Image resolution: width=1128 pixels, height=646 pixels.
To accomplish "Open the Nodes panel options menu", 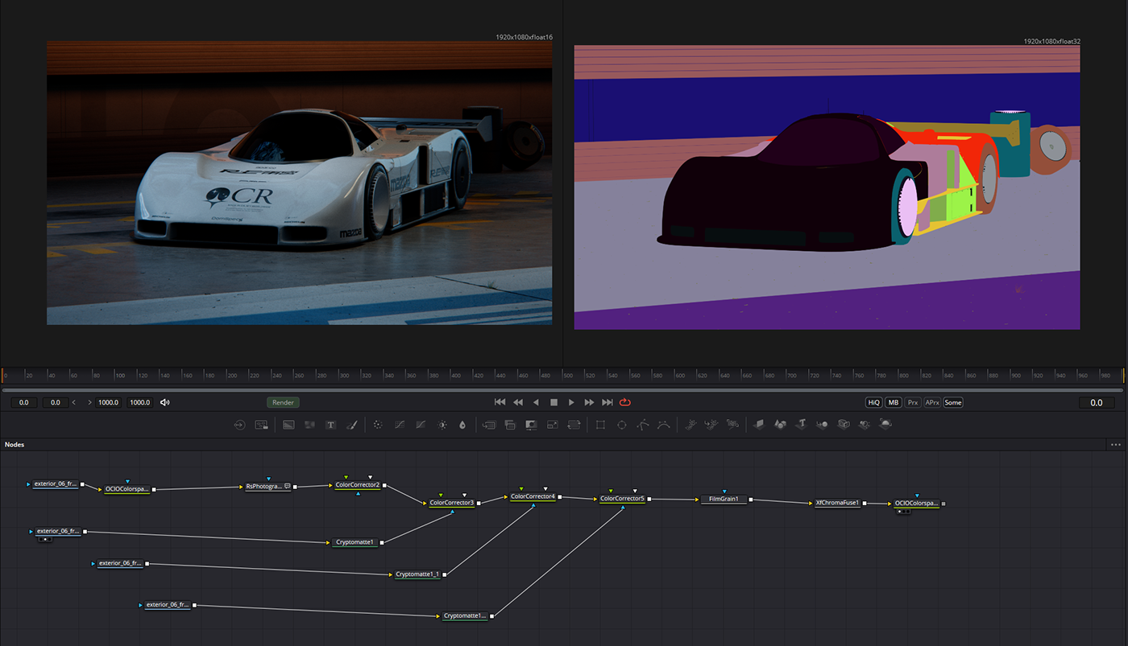I will pyautogui.click(x=1115, y=444).
